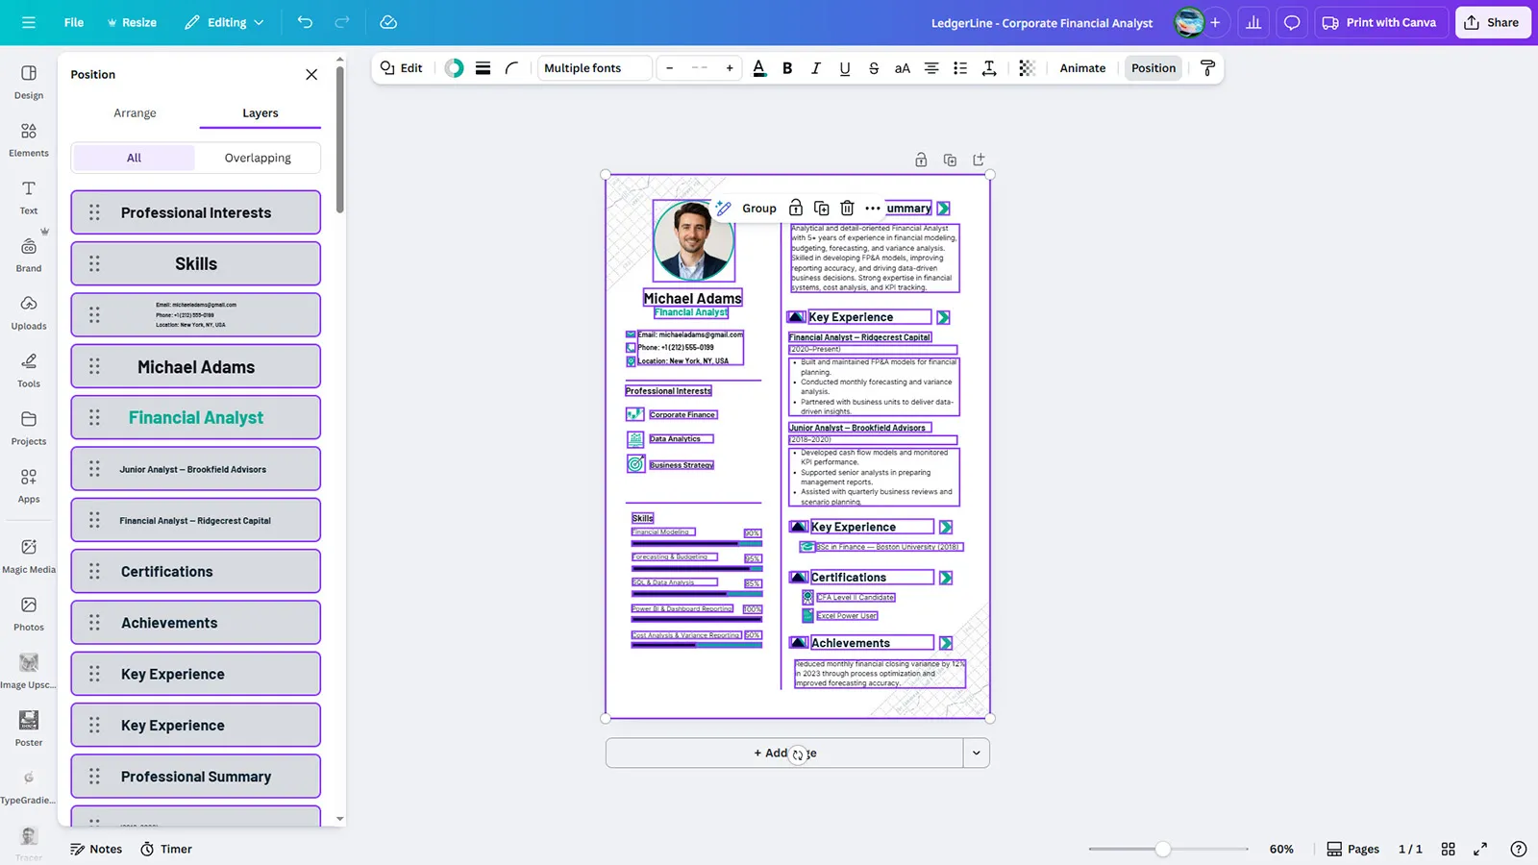Click the Share button
Viewport: 1538px width, 865px height.
pyautogui.click(x=1492, y=22)
